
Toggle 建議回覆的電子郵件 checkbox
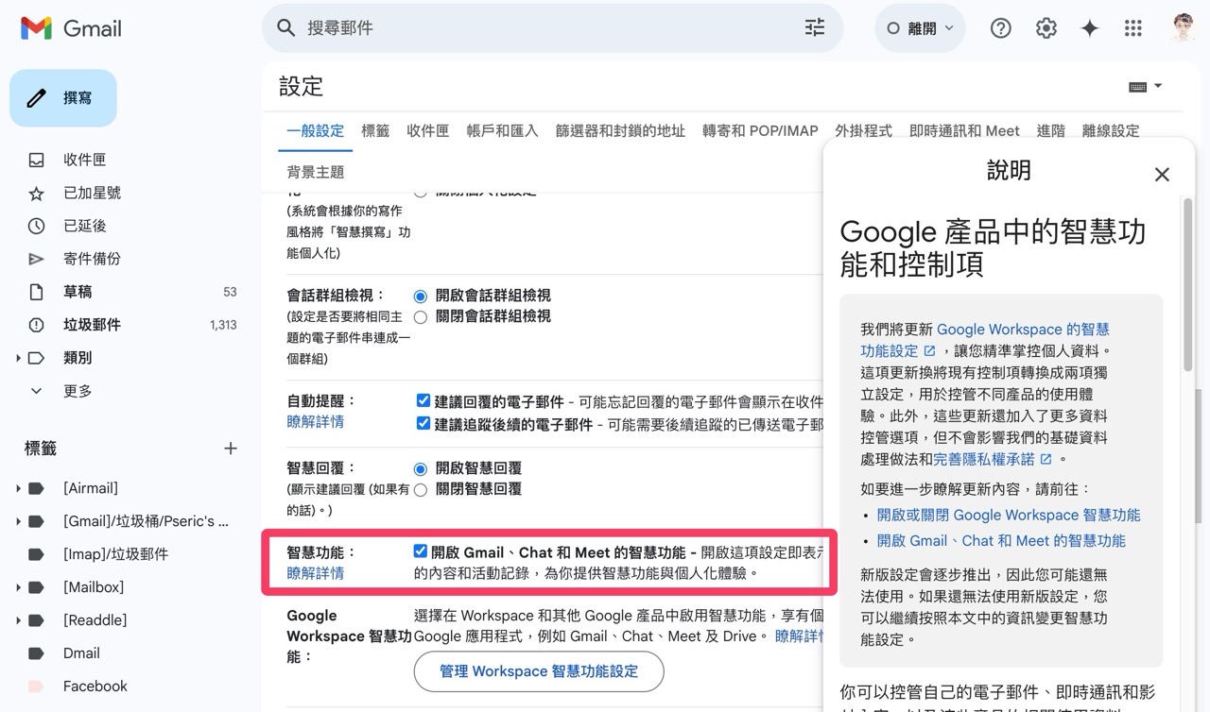[423, 401]
